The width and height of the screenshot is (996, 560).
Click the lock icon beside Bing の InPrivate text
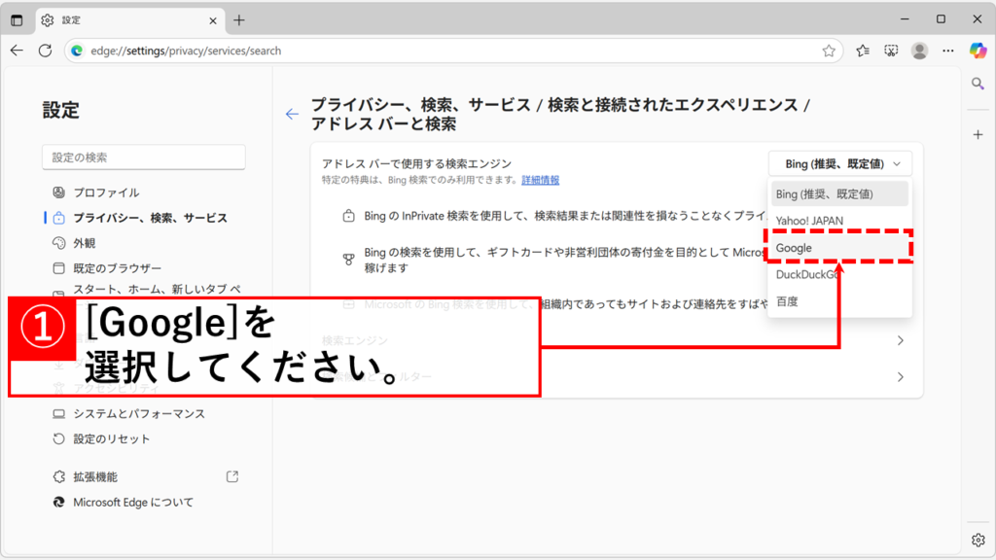(349, 216)
